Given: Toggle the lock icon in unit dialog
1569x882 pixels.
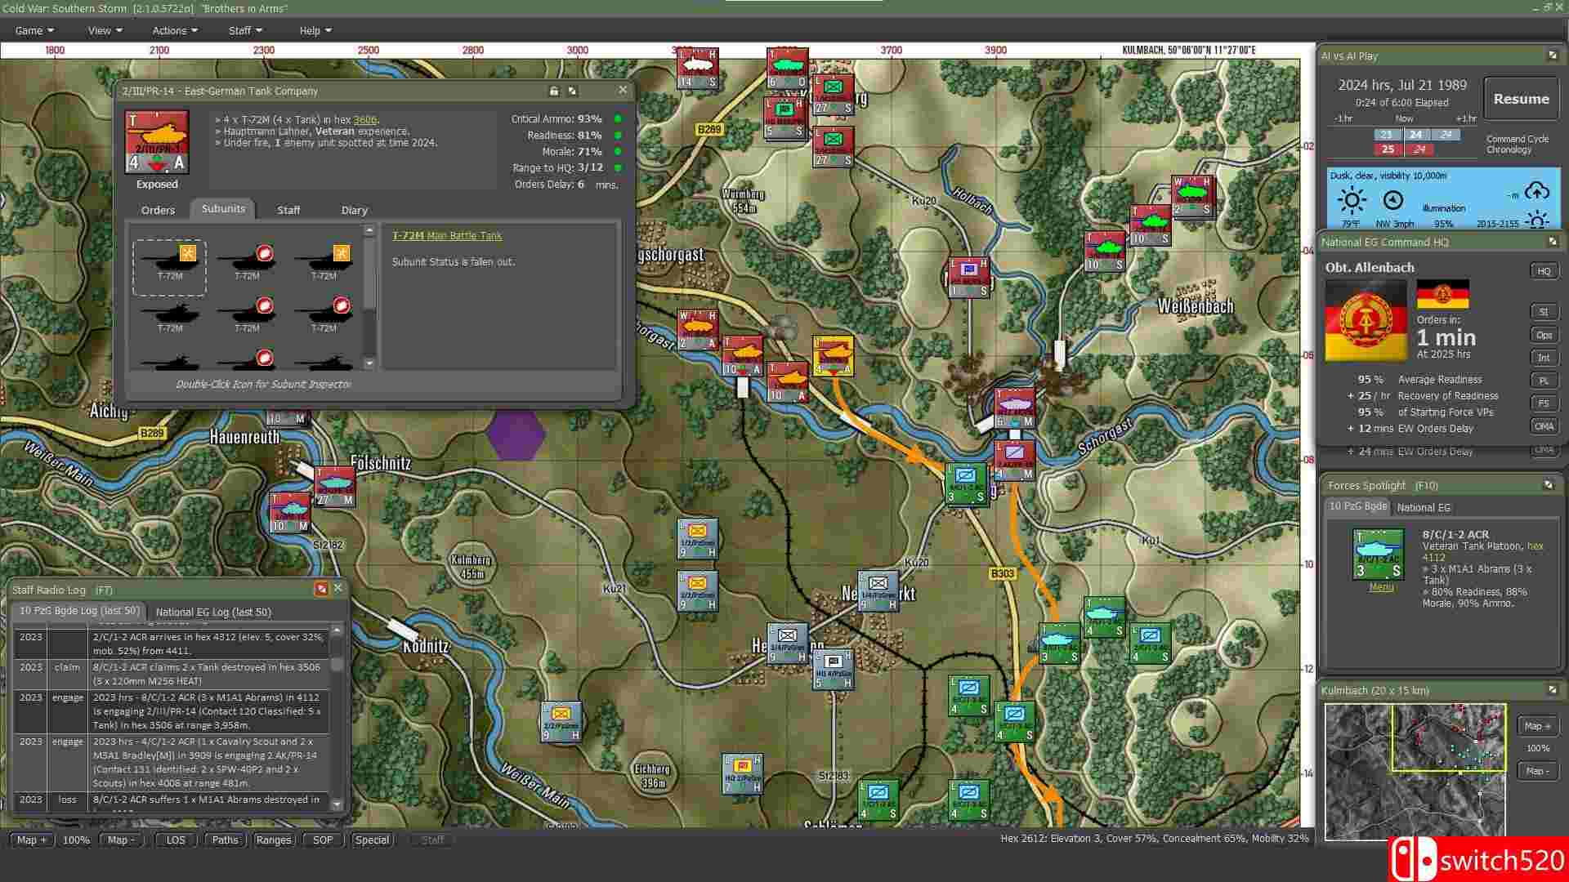Looking at the screenshot, I should (554, 91).
